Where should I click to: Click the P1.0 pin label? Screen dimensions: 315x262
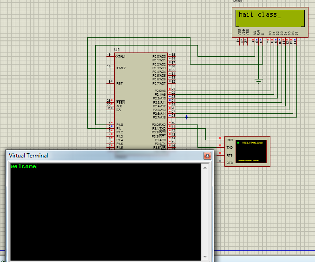119,125
